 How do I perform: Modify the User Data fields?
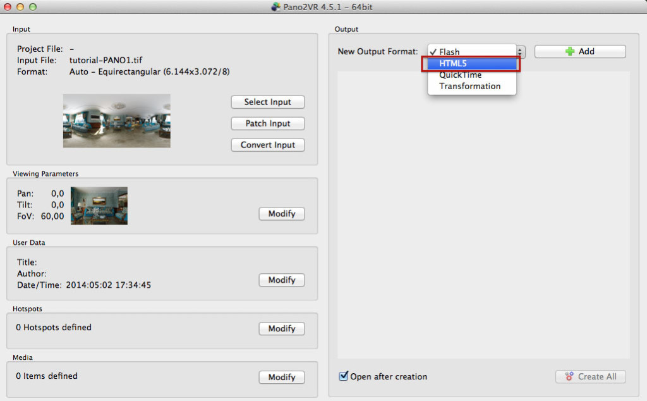click(282, 280)
